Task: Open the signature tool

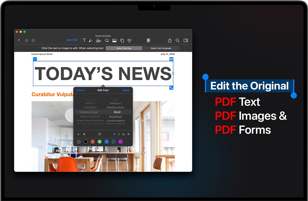Action: 99,40
